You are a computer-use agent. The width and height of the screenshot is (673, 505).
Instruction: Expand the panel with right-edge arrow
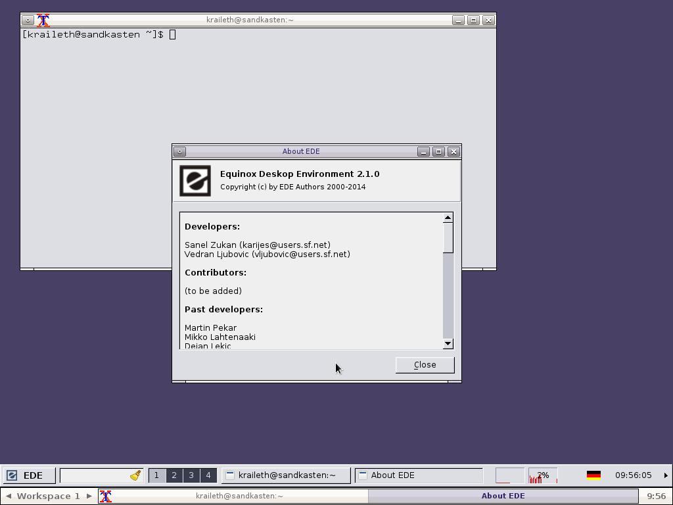click(666, 475)
